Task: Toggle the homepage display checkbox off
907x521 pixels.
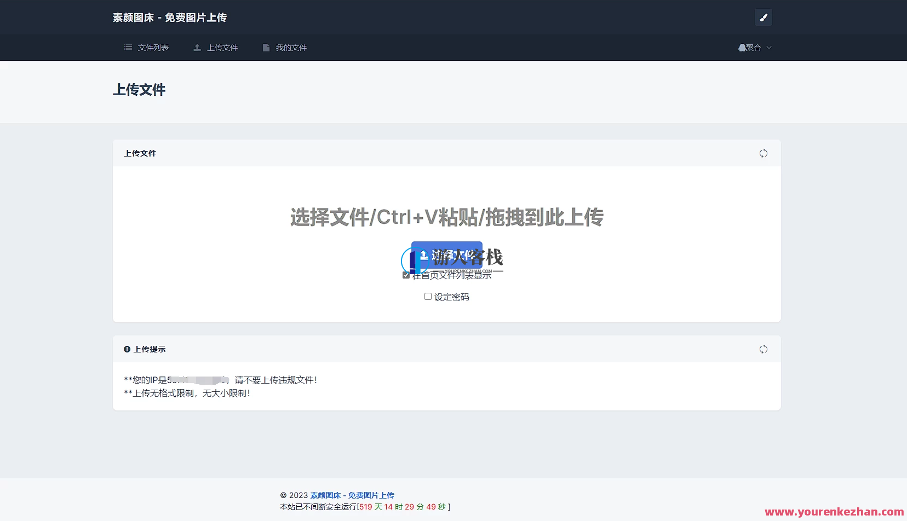Action: point(405,275)
